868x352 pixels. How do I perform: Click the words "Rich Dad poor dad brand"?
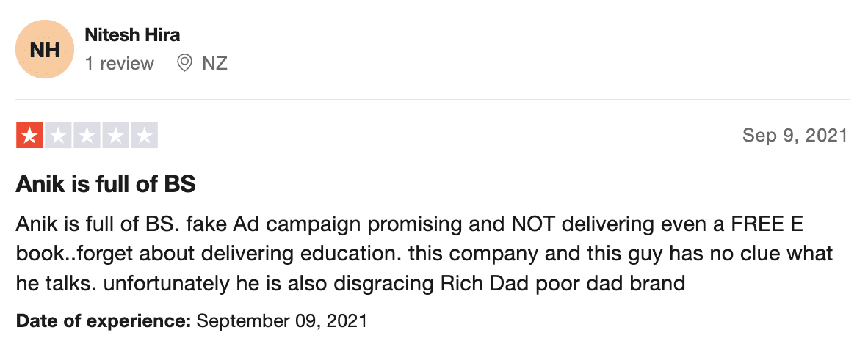[x=563, y=284]
